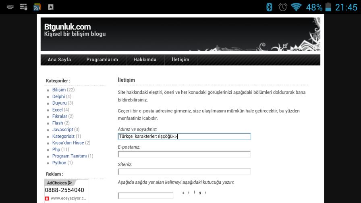The height and width of the screenshot is (203, 361).
Task: Click the red ad favicon next to eceyaziyor
Action: [x=47, y=199]
